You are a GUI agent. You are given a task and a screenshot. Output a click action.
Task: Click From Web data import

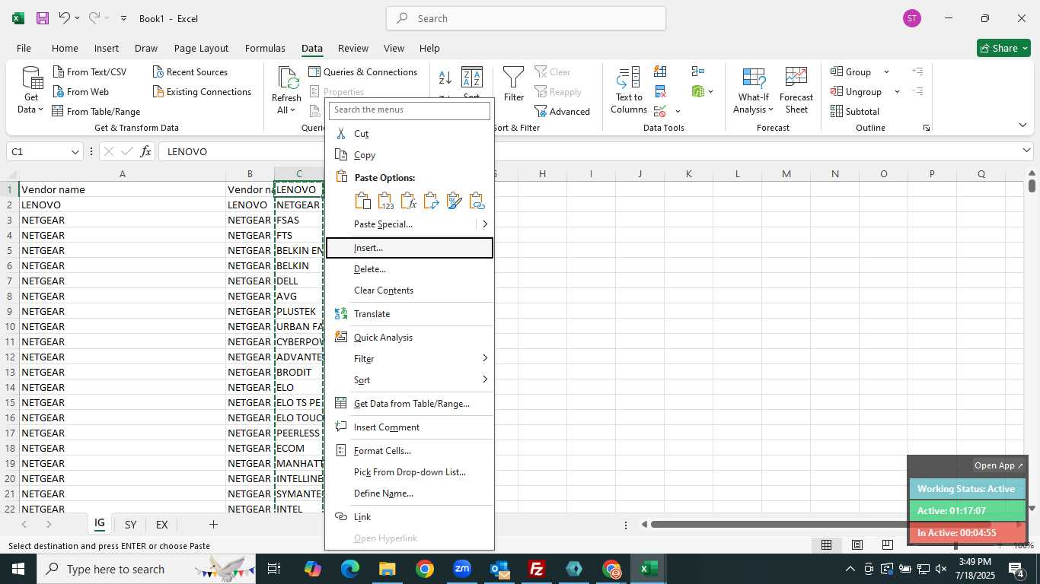[x=81, y=92]
